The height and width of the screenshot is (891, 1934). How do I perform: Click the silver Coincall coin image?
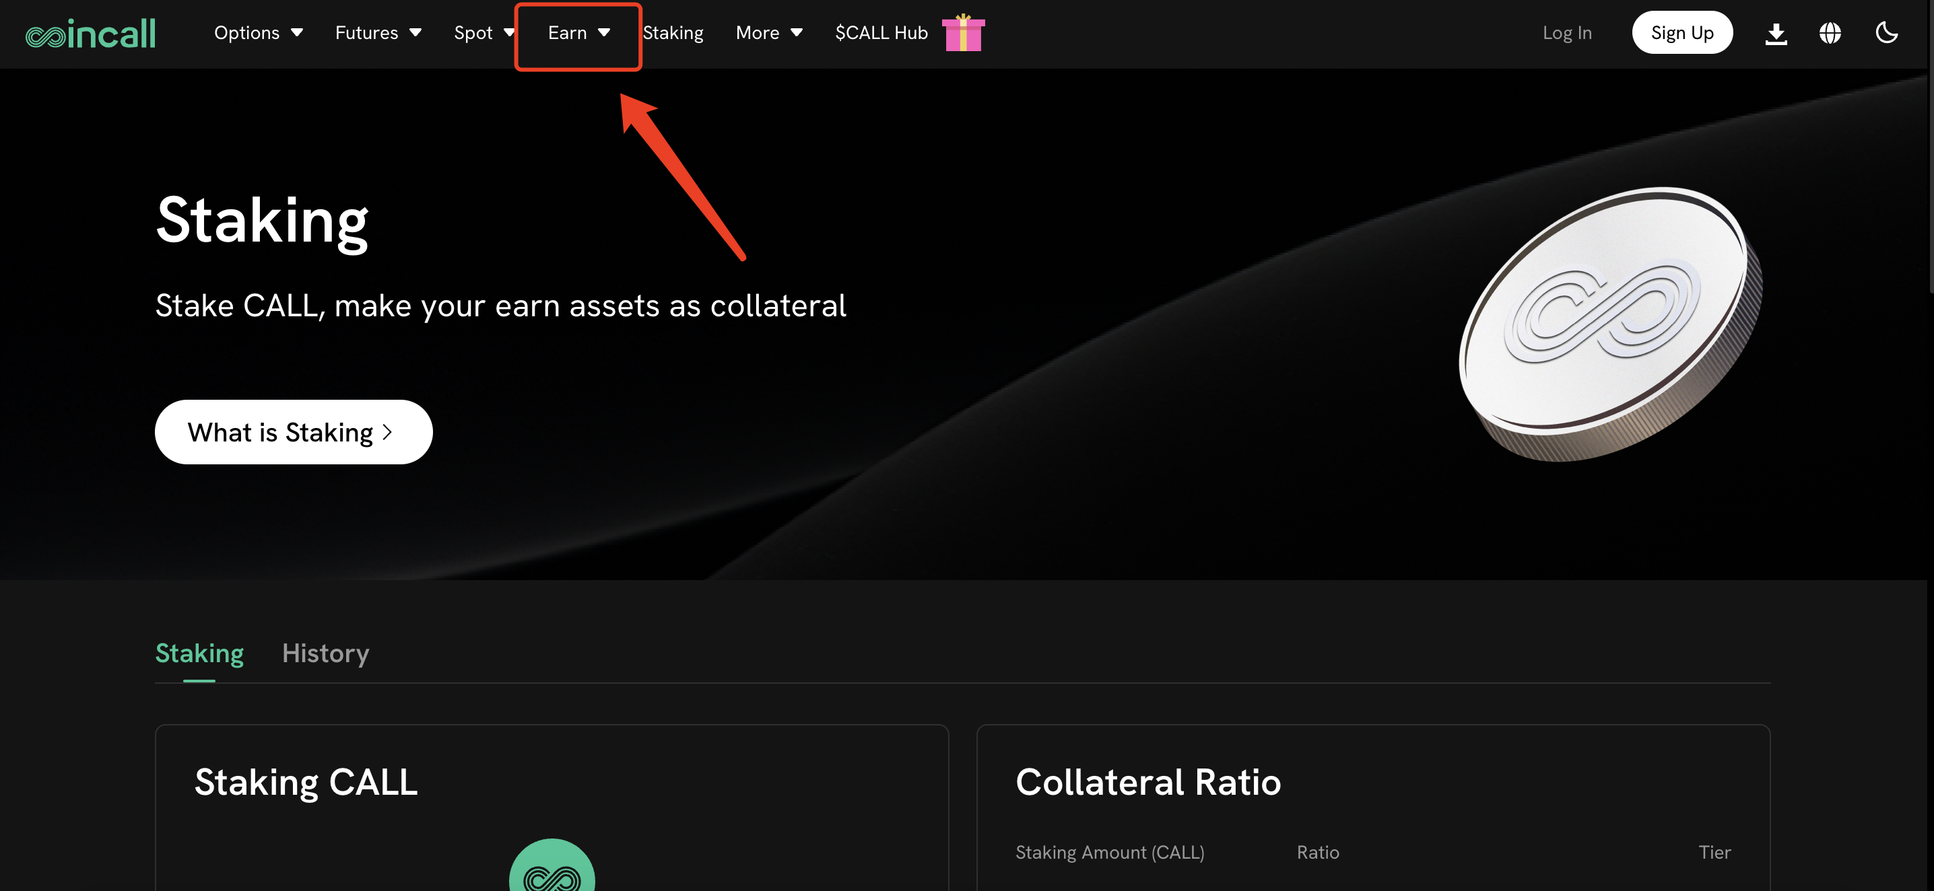coord(1610,323)
